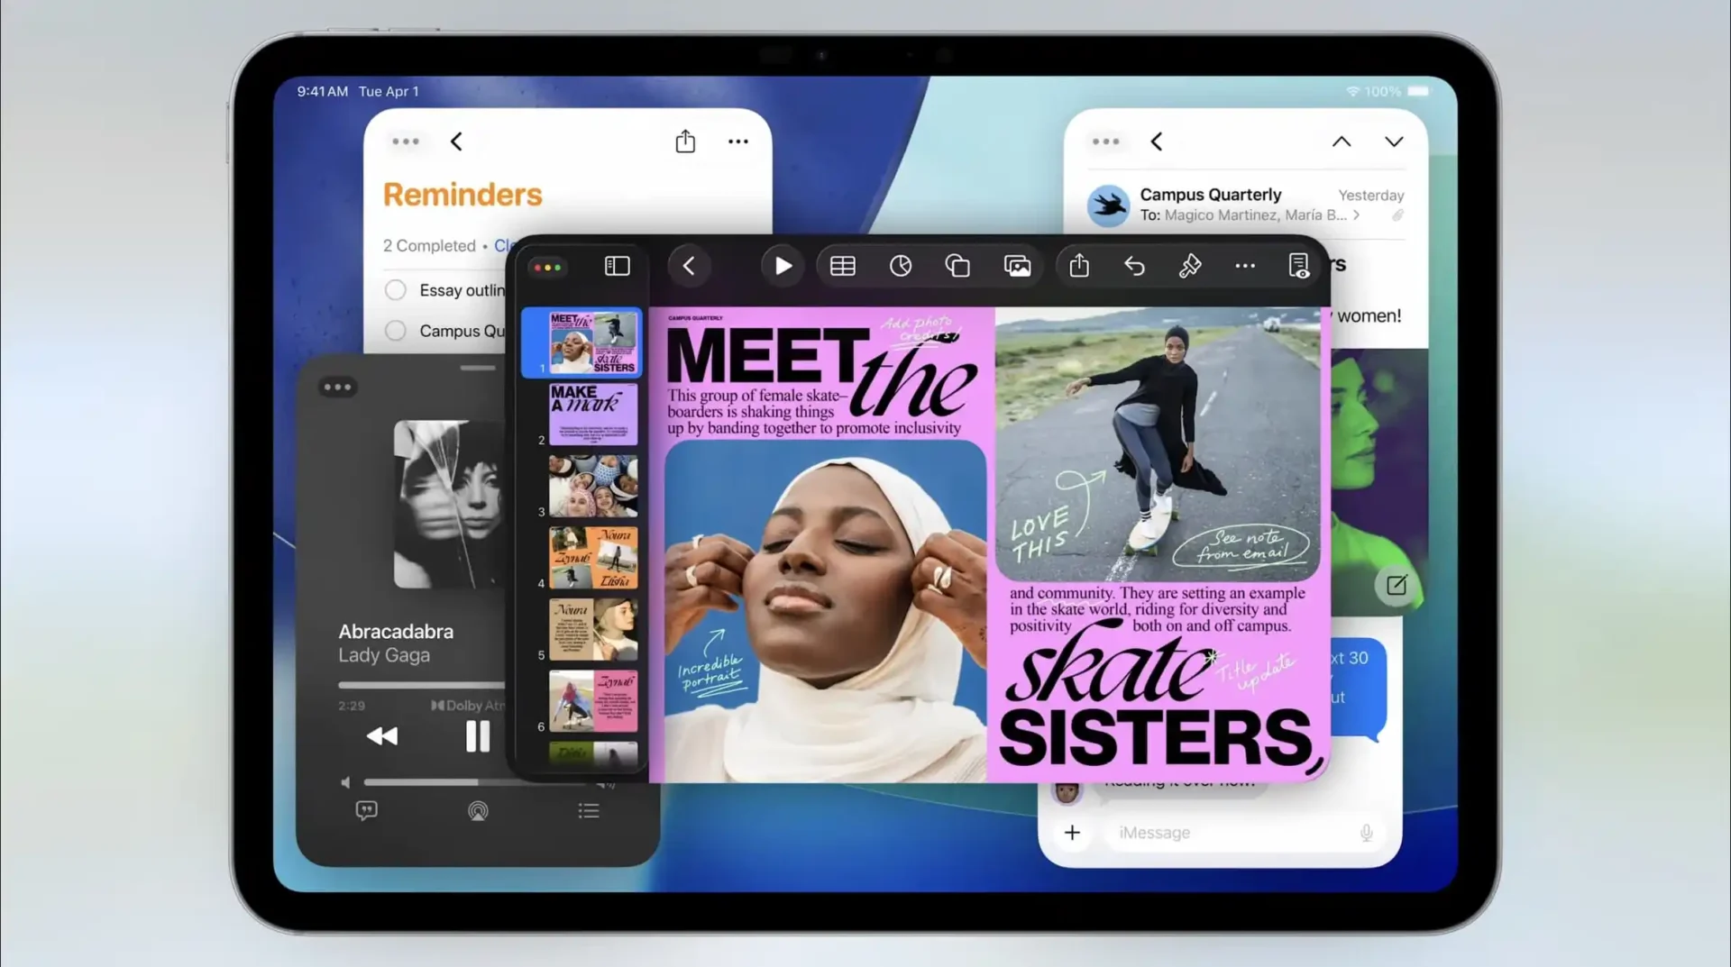Open Lady Gaga artist link
The width and height of the screenshot is (1731, 967).
pos(384,655)
